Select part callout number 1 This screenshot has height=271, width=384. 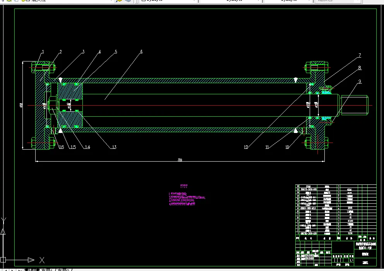pos(43,51)
